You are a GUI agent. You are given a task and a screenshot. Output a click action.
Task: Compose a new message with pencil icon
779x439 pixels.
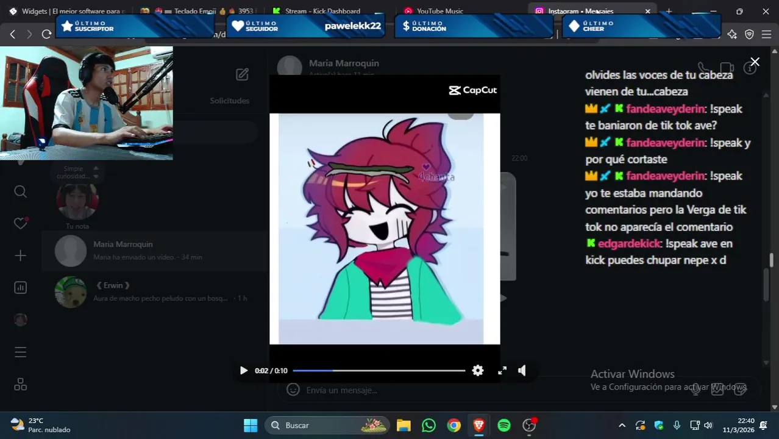[242, 74]
